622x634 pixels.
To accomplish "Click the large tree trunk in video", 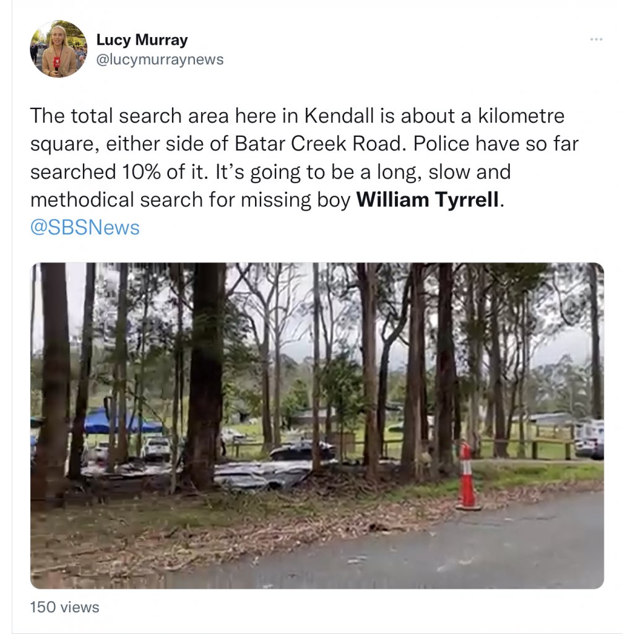I will coord(207,376).
